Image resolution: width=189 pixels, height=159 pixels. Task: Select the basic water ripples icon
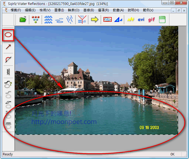[x=49, y=20]
